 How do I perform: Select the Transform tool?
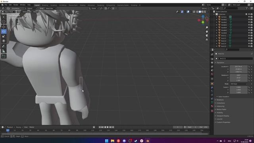4,41
